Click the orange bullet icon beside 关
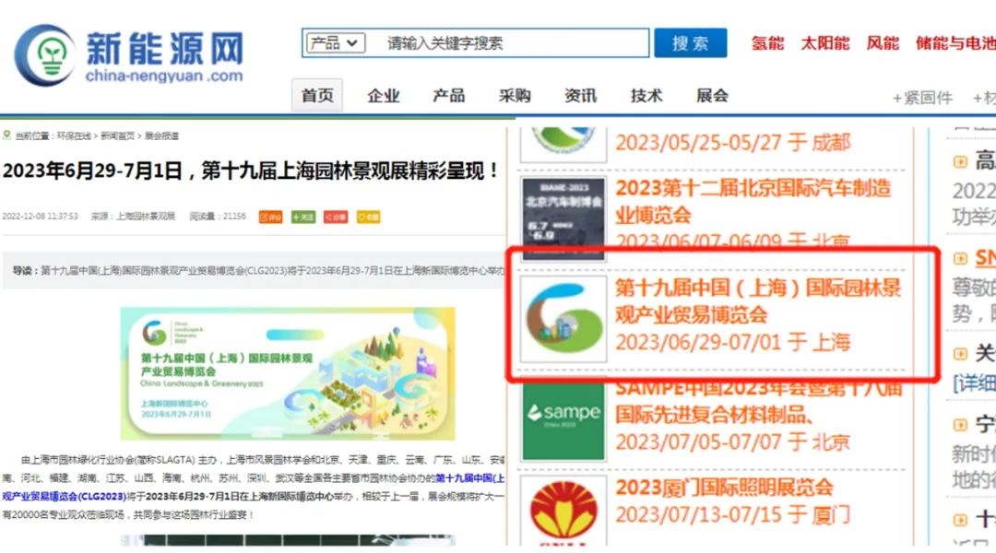 coord(960,354)
